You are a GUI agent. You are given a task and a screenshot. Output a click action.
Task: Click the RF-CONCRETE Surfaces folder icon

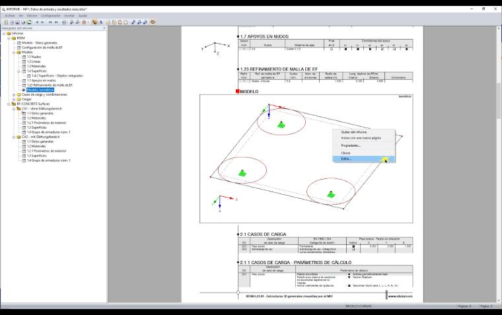click(13, 104)
